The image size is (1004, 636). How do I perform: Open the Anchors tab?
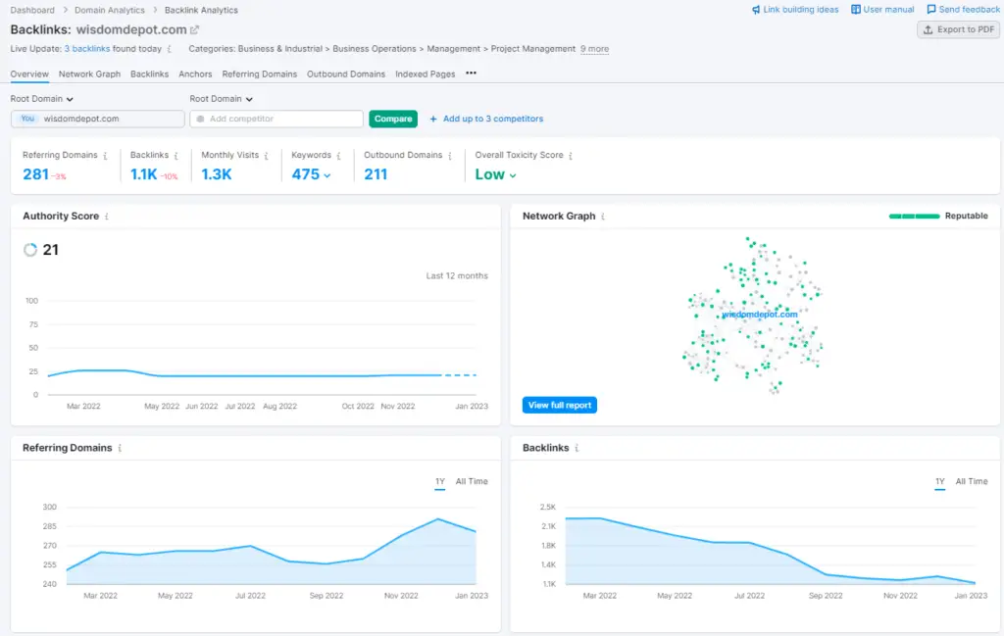(195, 74)
